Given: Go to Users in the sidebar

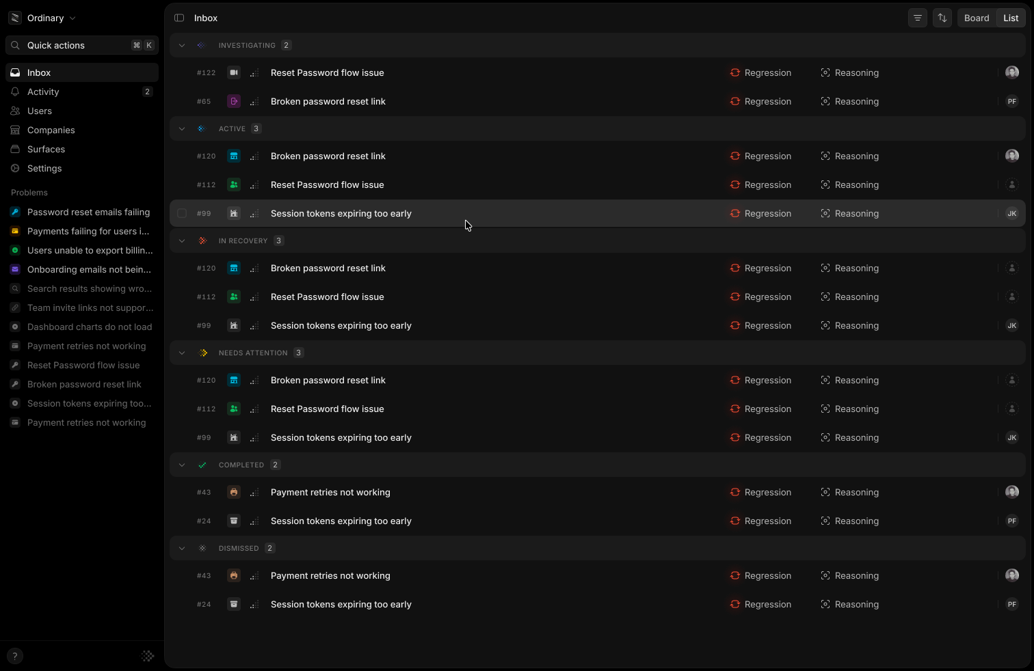Looking at the screenshot, I should [x=82, y=111].
